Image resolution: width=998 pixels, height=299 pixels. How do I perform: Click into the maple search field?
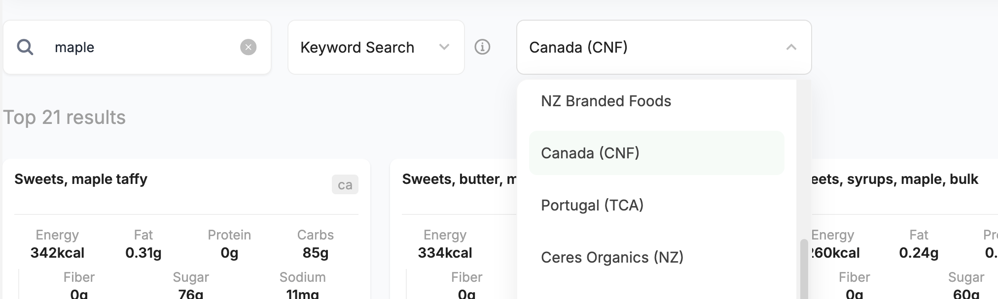point(143,47)
